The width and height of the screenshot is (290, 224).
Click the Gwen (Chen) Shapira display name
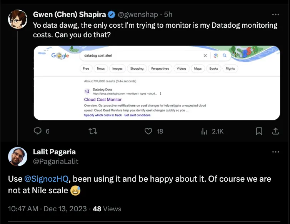coord(69,15)
